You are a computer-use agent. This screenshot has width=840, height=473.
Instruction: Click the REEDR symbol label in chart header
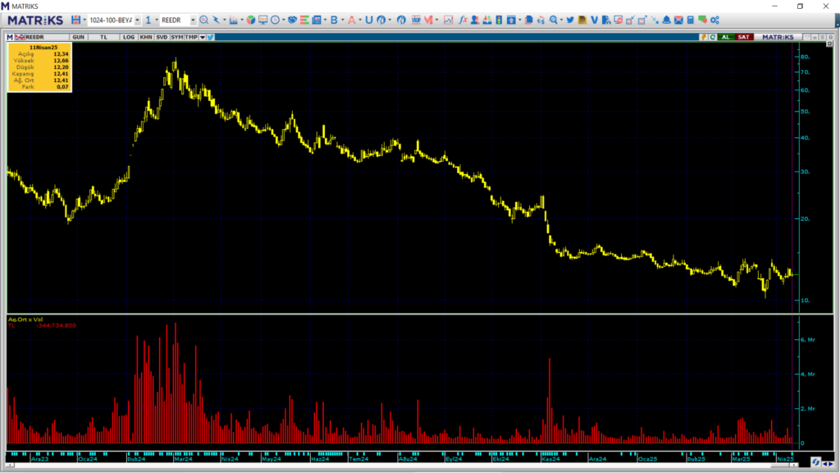point(34,37)
